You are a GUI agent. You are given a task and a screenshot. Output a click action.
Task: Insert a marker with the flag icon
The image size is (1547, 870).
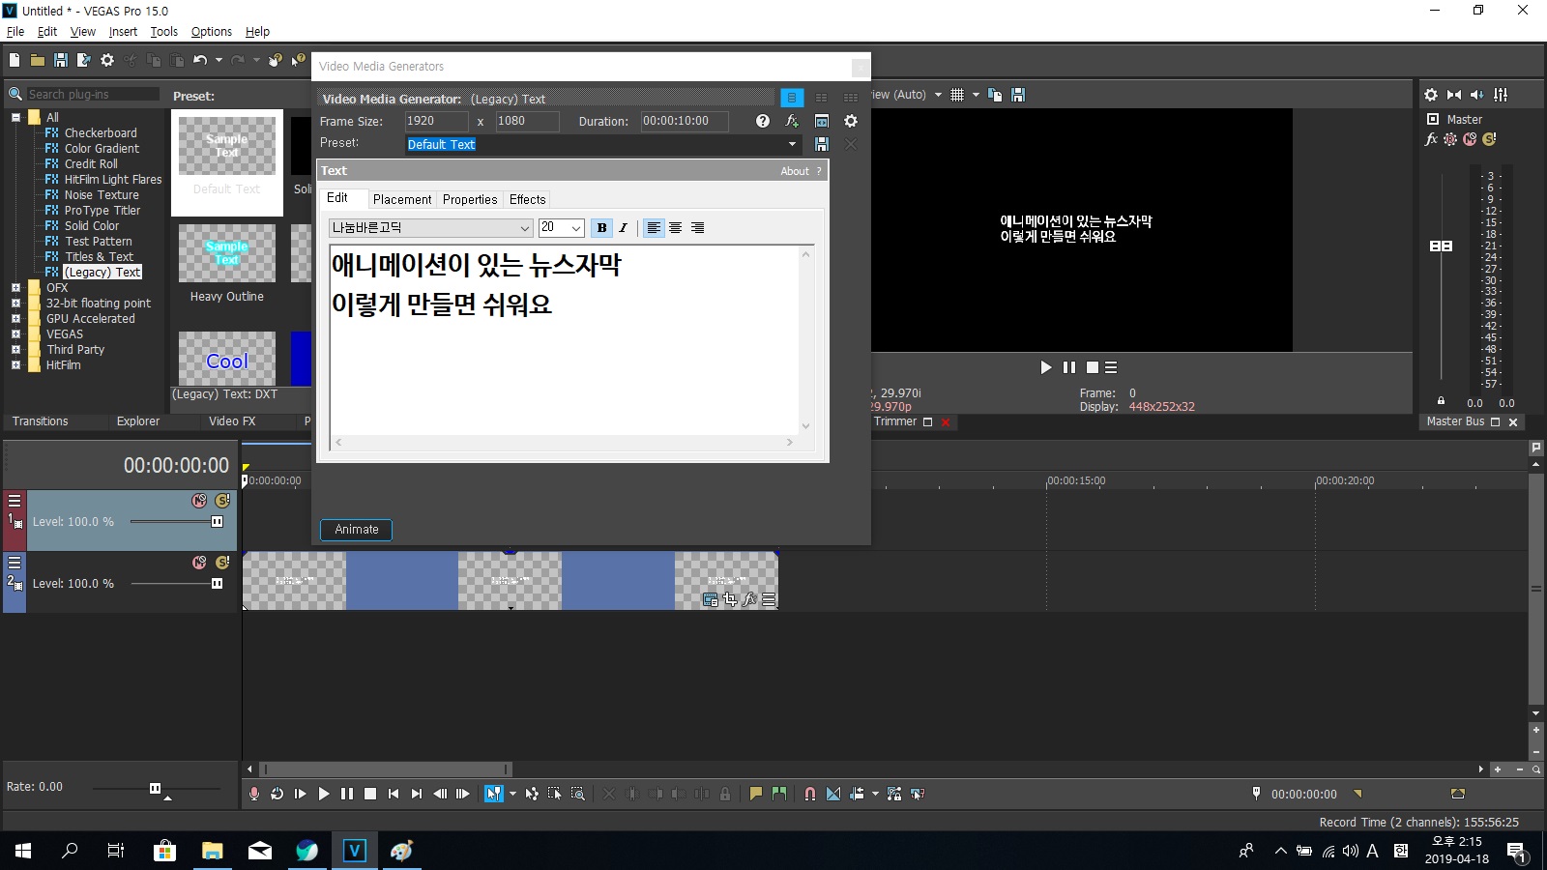pyautogui.click(x=756, y=794)
